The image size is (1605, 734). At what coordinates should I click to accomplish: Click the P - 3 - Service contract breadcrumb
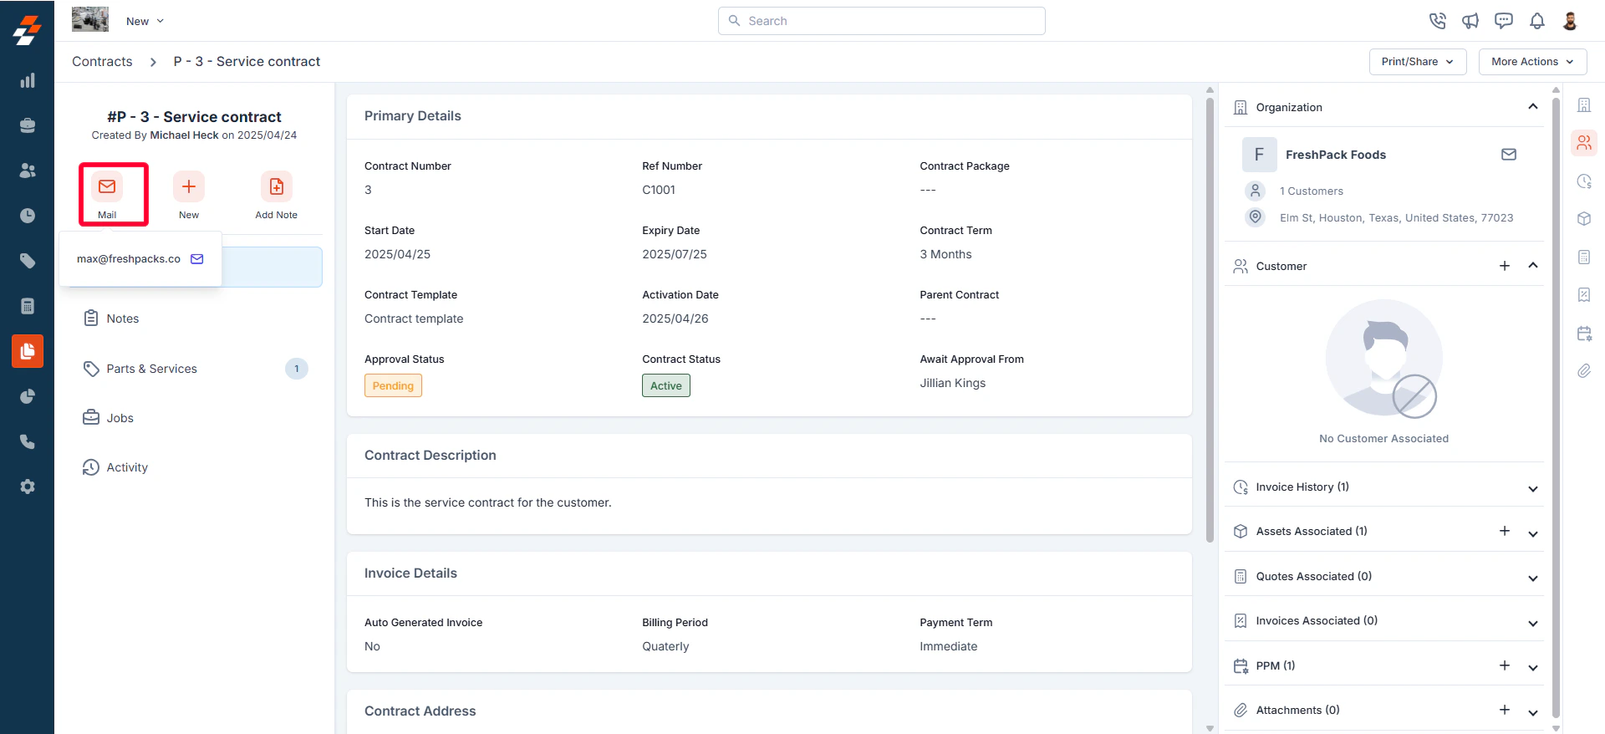pyautogui.click(x=247, y=62)
